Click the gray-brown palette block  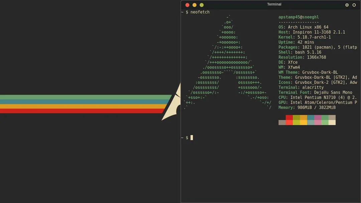click(282, 123)
